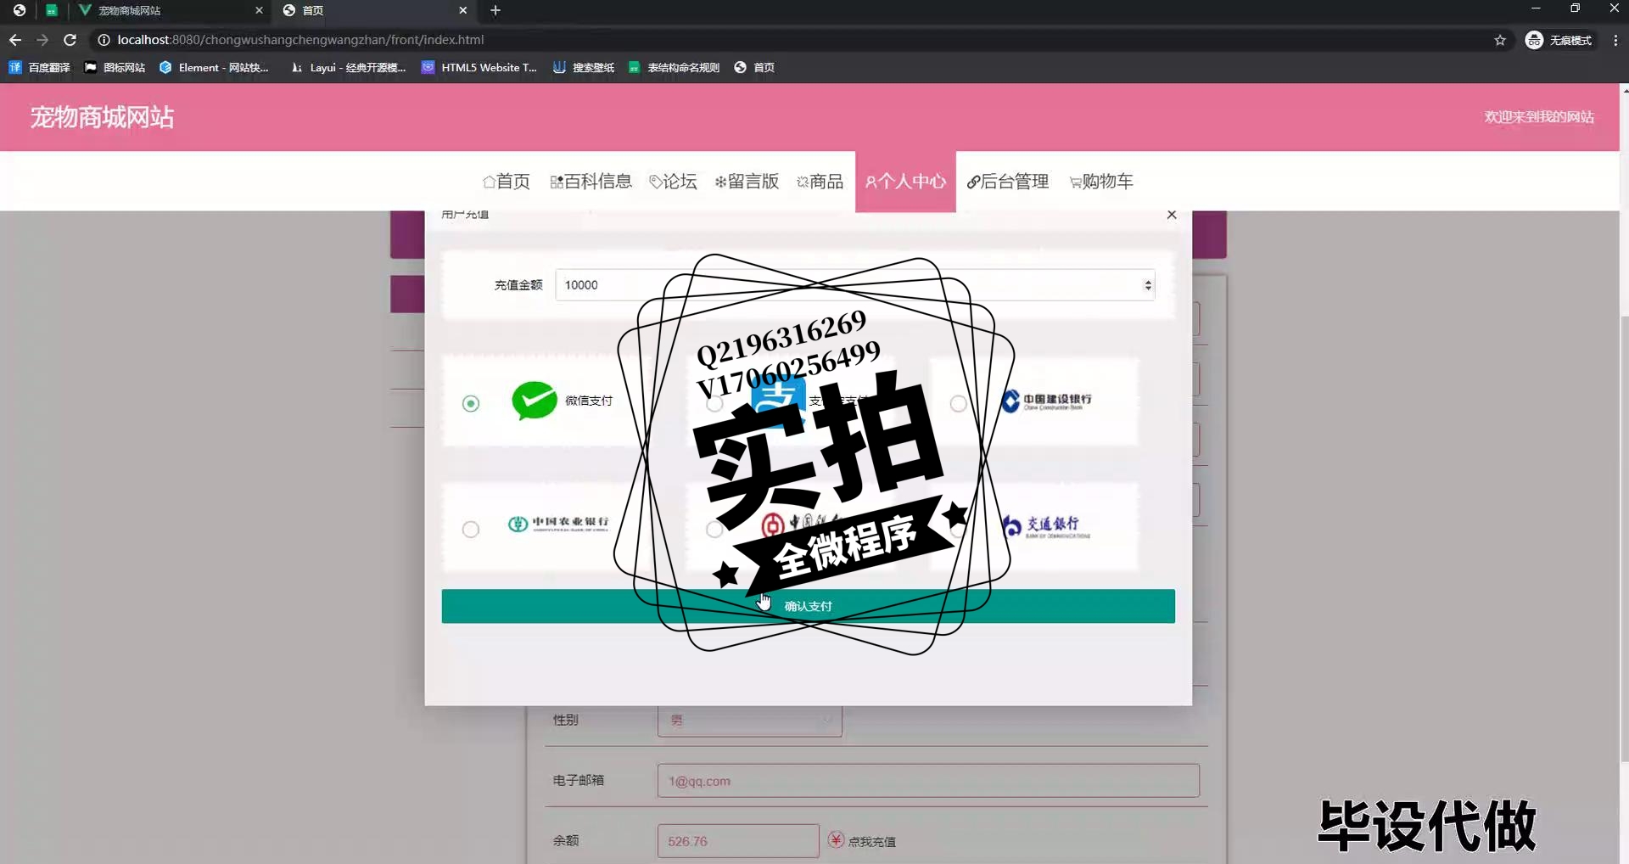Click the 点我充值 recharge link

pyautogui.click(x=871, y=841)
